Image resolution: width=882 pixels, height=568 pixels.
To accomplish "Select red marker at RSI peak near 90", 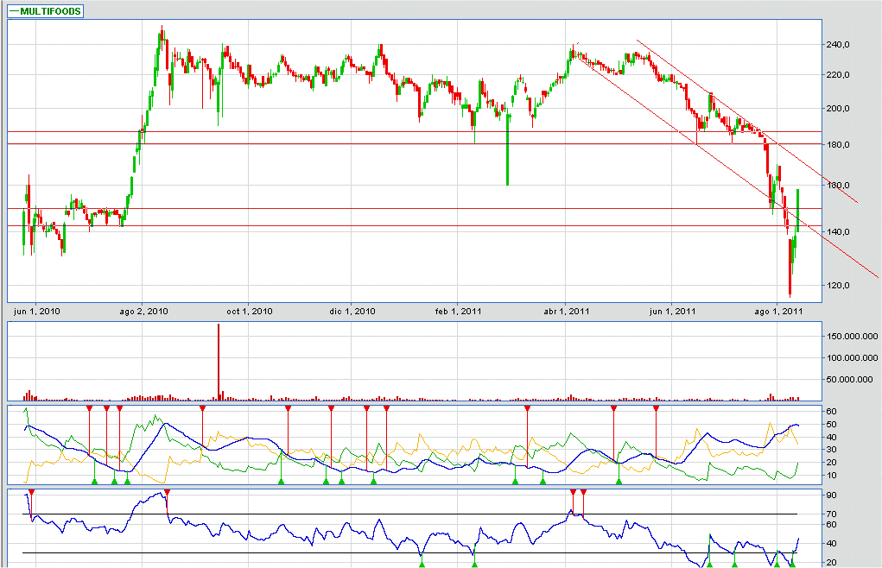I will [x=167, y=492].
